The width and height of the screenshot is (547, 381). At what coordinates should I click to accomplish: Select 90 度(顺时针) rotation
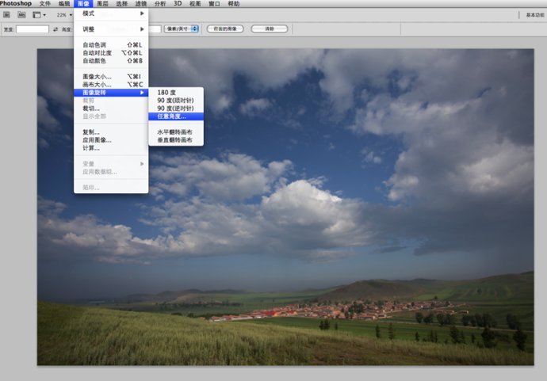(x=176, y=101)
